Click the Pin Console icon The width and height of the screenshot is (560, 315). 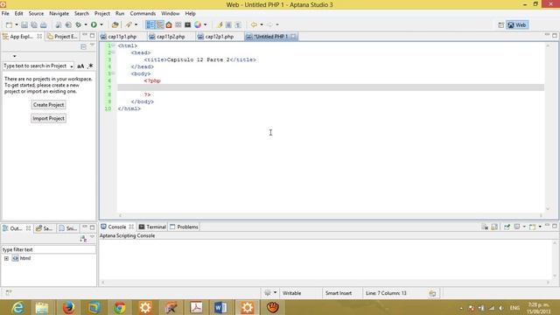507,227
